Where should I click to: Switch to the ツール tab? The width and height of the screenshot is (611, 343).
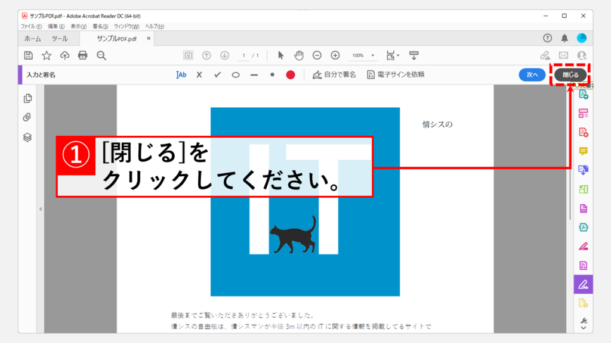point(60,39)
